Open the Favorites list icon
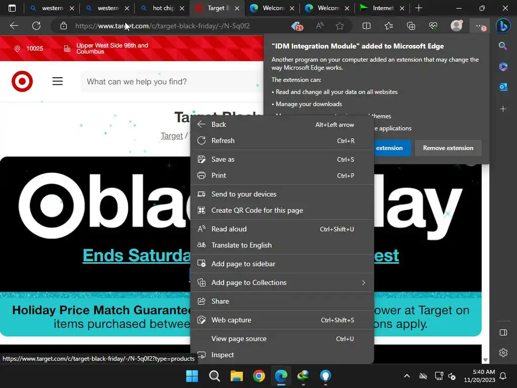The image size is (517, 388). tap(389, 26)
